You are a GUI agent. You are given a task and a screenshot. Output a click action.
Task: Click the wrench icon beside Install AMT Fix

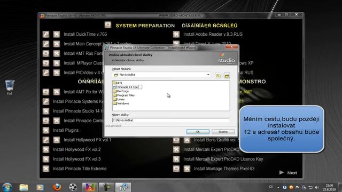coord(57,92)
